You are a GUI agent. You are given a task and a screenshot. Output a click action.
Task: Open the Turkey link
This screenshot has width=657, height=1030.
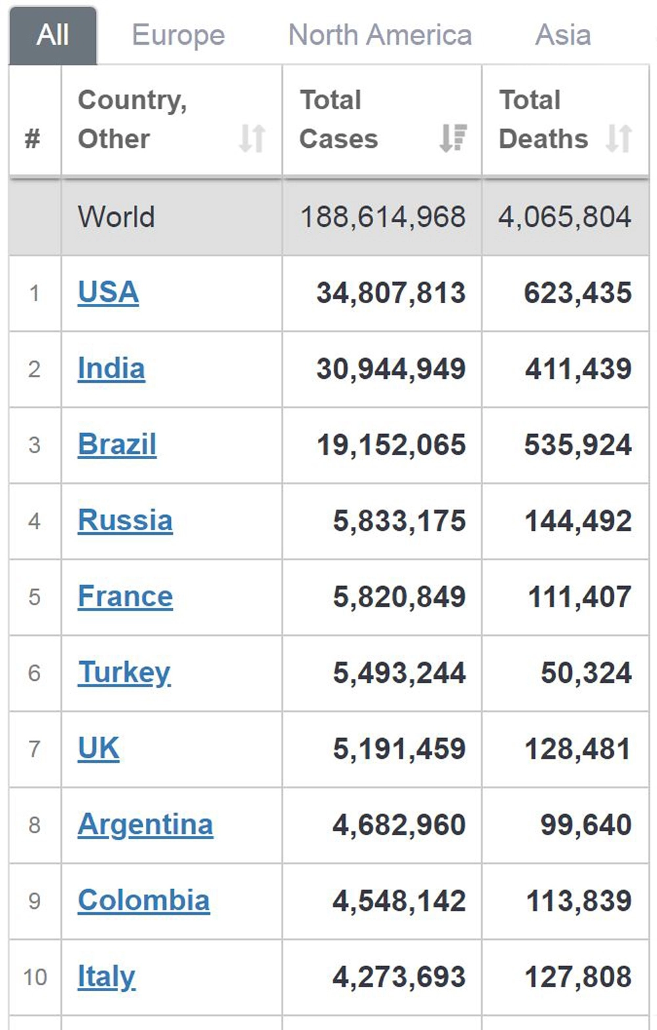pyautogui.click(x=124, y=673)
